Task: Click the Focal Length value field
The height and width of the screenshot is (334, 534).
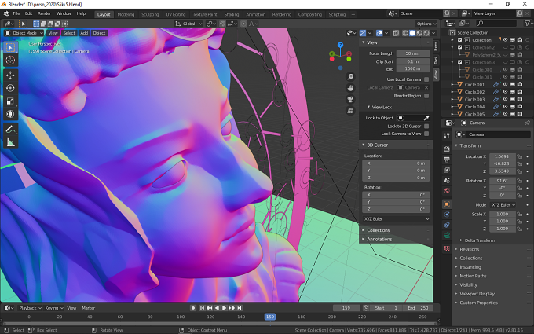Action: pyautogui.click(x=412, y=53)
